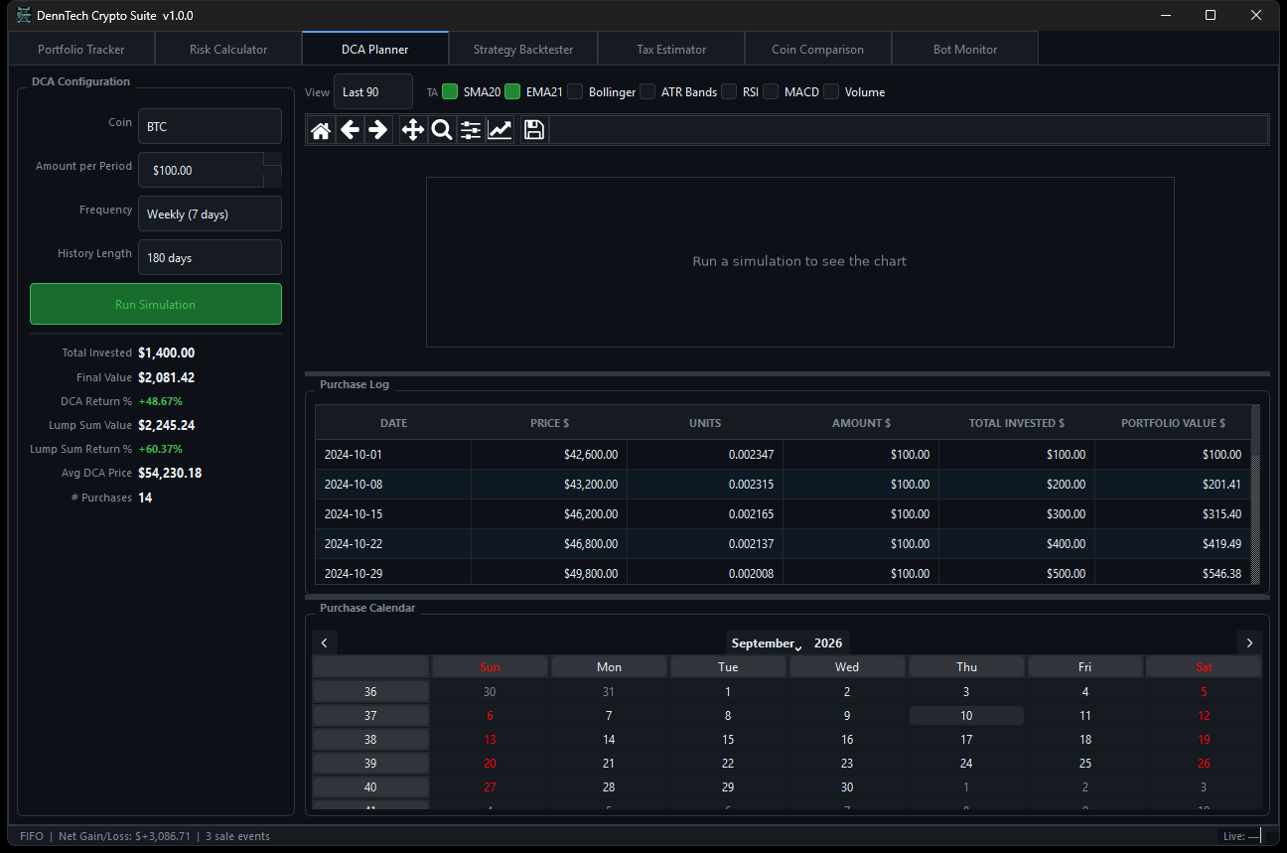Switch to the Portfolio Tracker tab
The width and height of the screenshot is (1287, 853).
tap(81, 49)
